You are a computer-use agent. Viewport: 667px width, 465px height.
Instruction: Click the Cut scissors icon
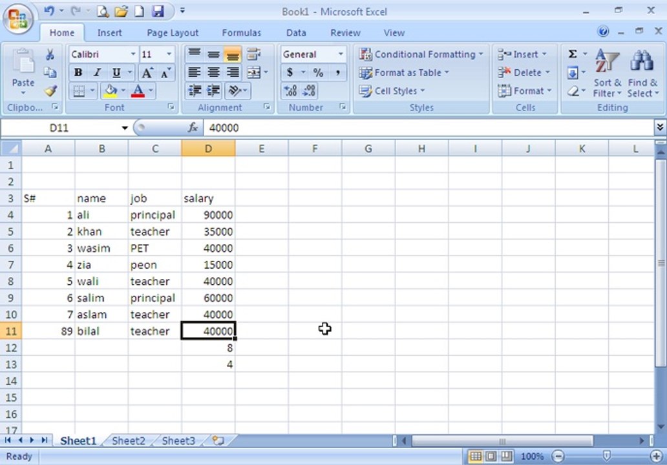(50, 54)
